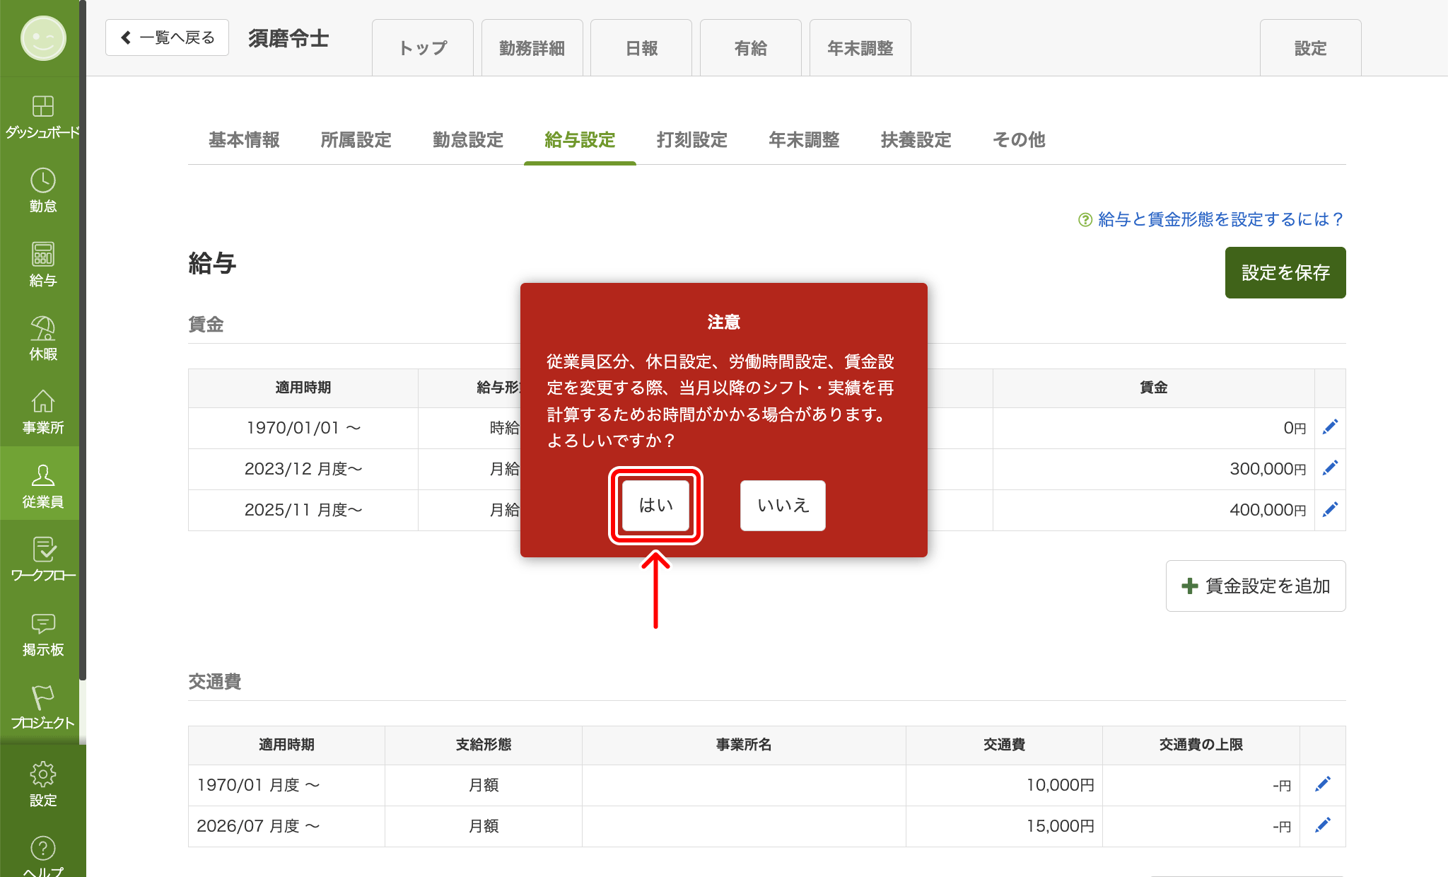Decline the warning with いいえ
This screenshot has height=877, width=1448.
point(783,505)
